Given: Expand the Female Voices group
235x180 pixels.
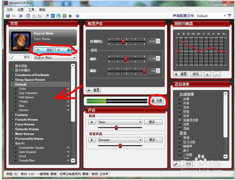Looking at the screenshot, I should 13,120.
